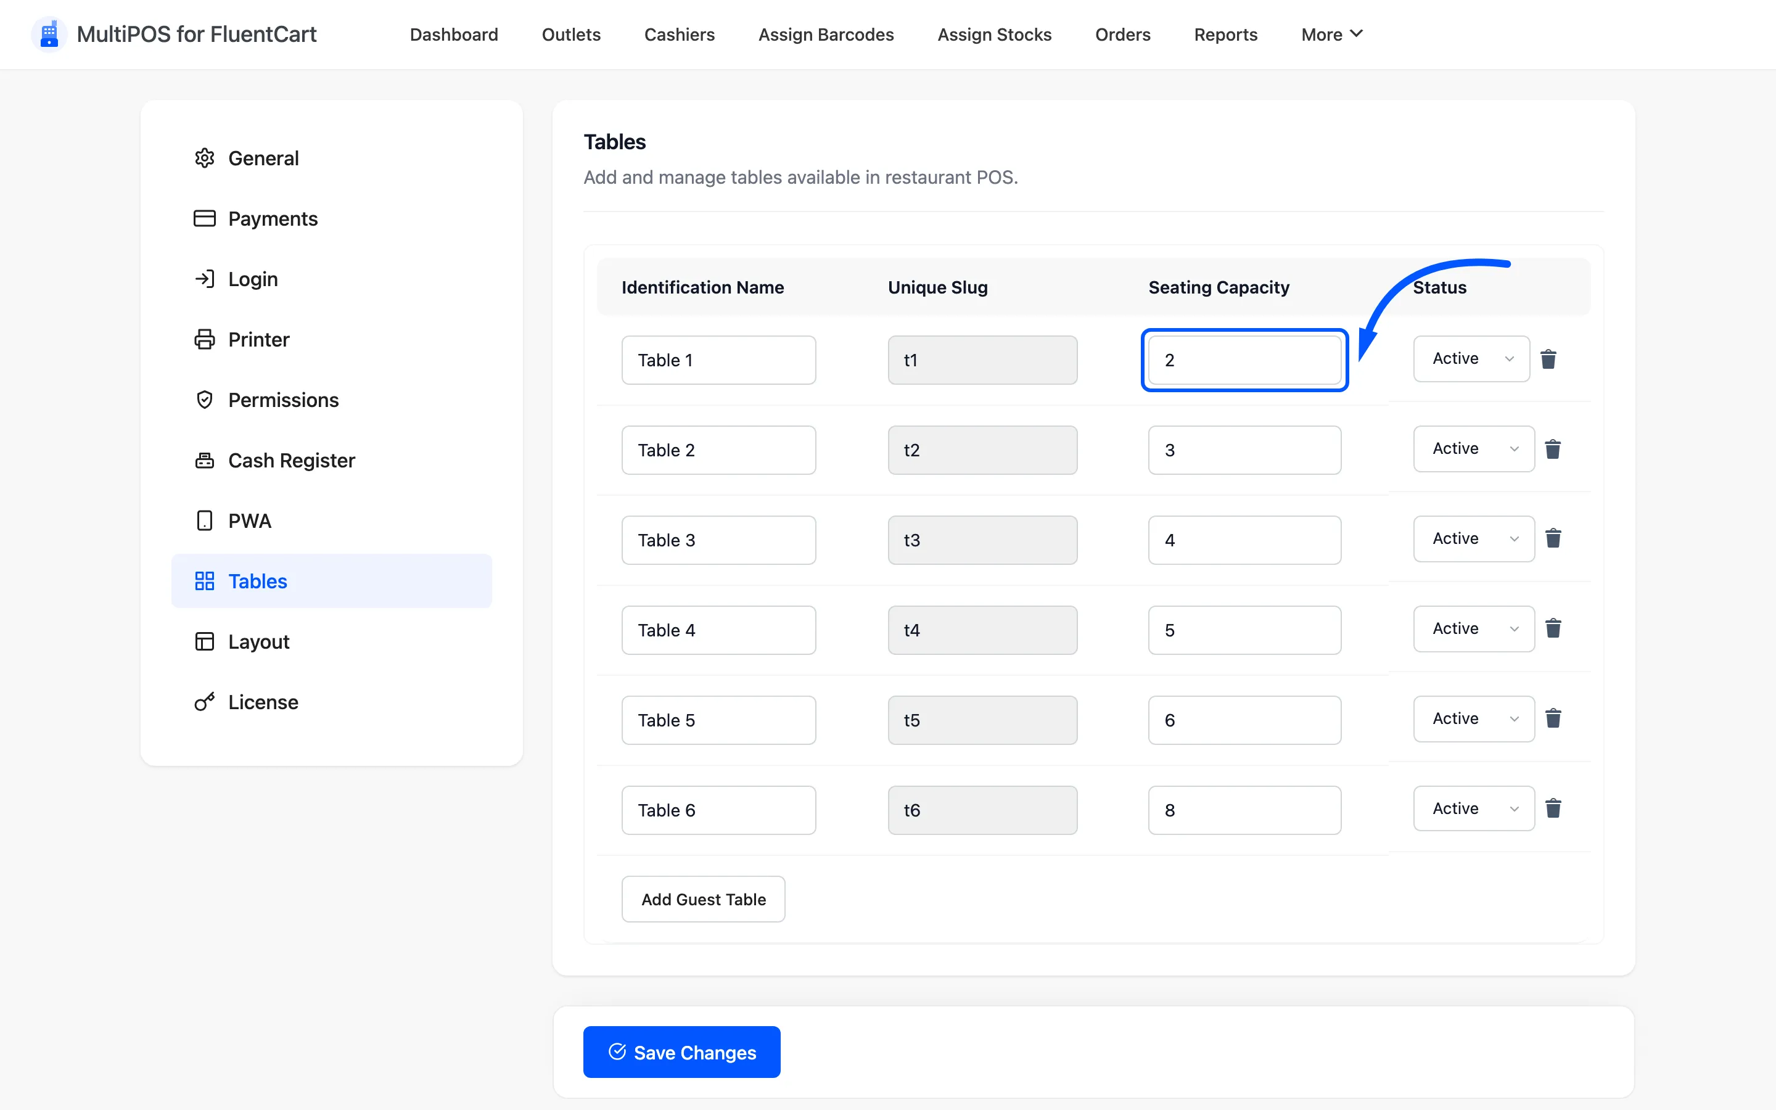Viewport: 1776px width, 1110px height.
Task: Open the Reports page
Action: coord(1225,35)
